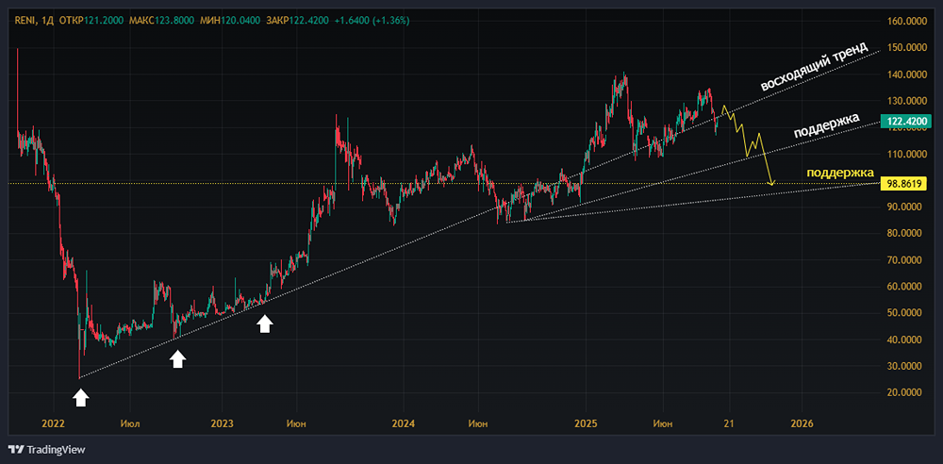Click the 2025 time axis label
The image size is (943, 464).
pyautogui.click(x=586, y=423)
